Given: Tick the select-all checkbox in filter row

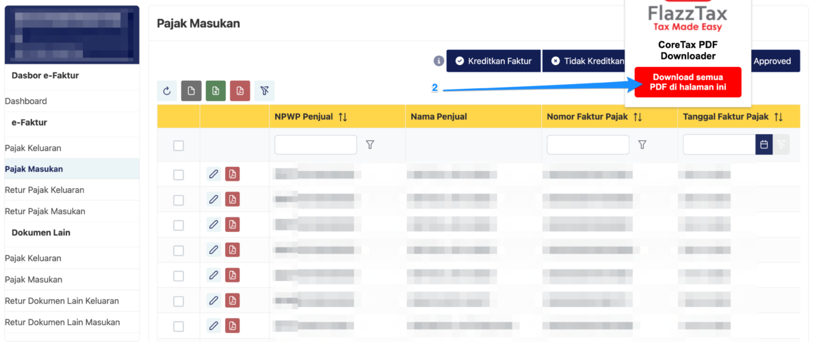Looking at the screenshot, I should [x=179, y=146].
